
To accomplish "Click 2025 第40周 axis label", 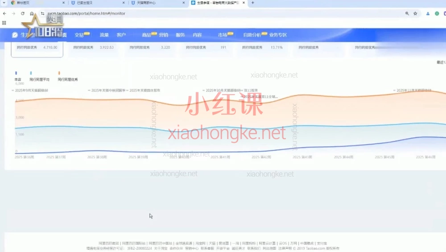I will (x=179, y=157).
